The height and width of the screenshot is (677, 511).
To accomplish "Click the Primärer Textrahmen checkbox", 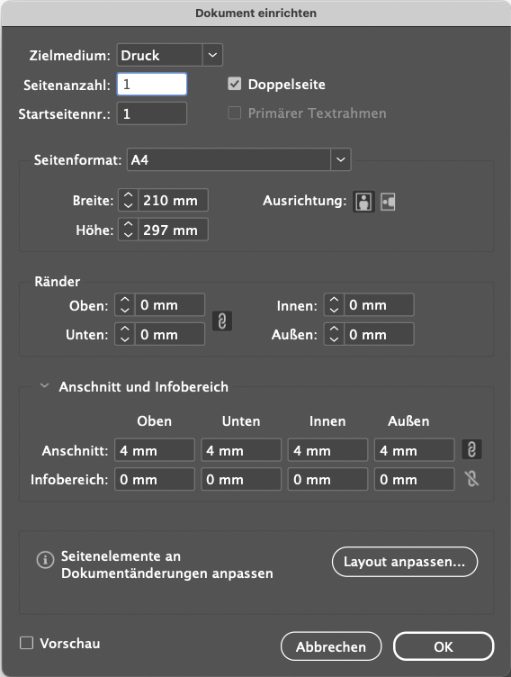I will (234, 113).
